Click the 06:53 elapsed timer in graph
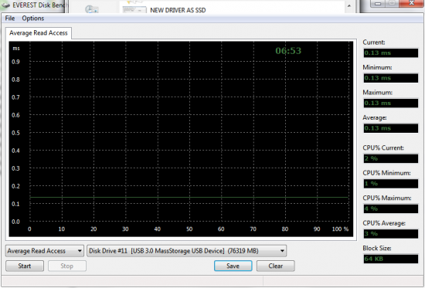 [x=288, y=51]
